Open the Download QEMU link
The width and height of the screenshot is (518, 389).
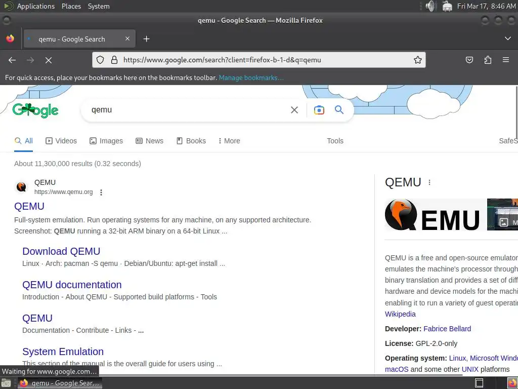61,251
